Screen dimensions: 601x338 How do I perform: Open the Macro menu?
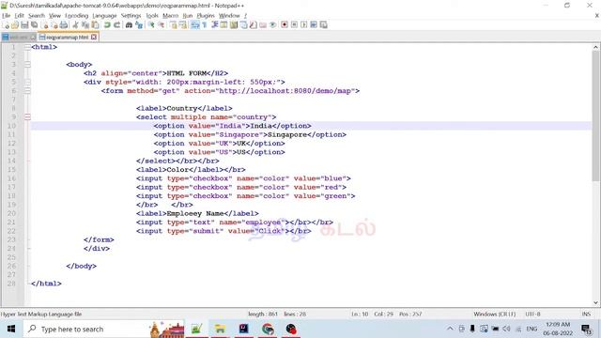171,16
